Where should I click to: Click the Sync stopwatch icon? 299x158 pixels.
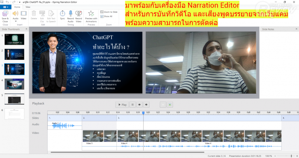pos(62,14)
